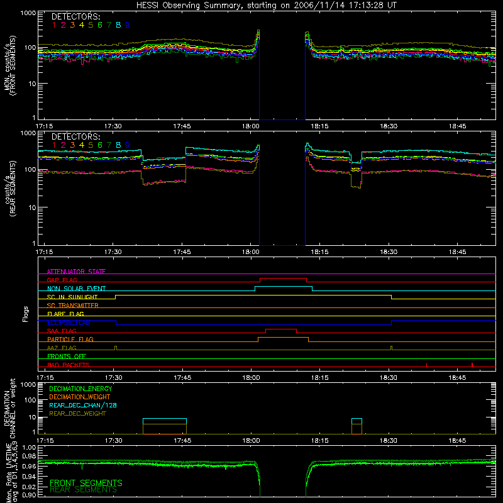Click the 0.98 value on the livetime axis
503x503 pixels.
pos(29,456)
